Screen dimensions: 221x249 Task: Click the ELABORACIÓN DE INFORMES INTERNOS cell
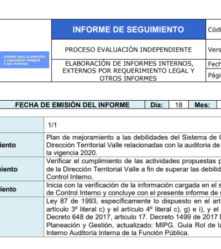(x=129, y=71)
